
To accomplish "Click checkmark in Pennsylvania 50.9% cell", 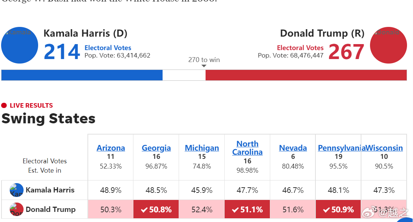I will tap(326, 210).
